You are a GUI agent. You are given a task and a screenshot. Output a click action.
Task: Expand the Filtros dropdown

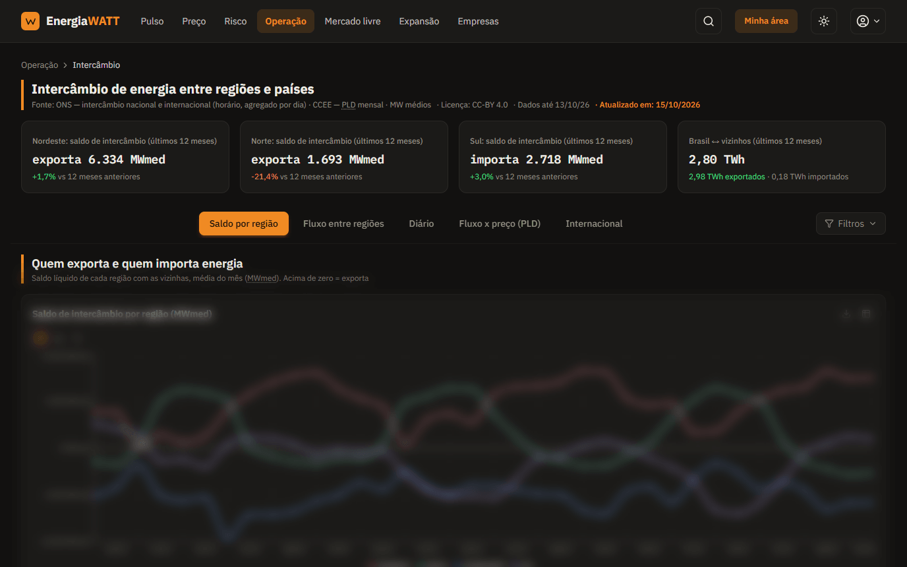(850, 224)
